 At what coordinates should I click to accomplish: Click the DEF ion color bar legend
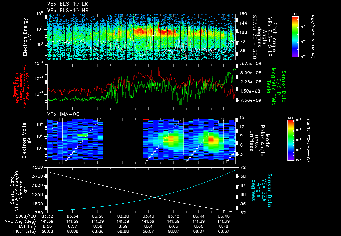pyautogui.click(x=291, y=140)
